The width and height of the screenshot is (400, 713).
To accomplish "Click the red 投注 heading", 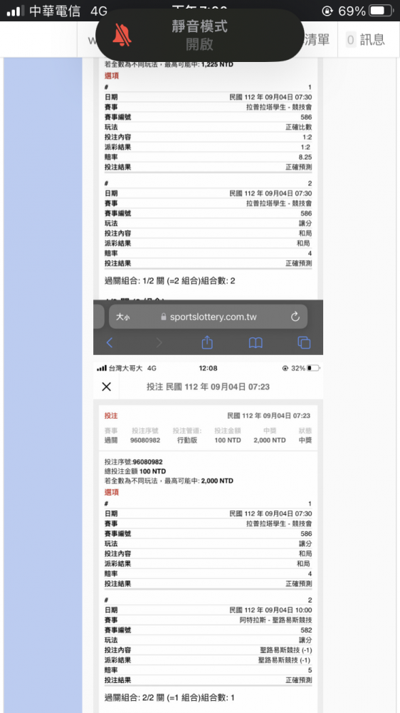I will tap(111, 416).
